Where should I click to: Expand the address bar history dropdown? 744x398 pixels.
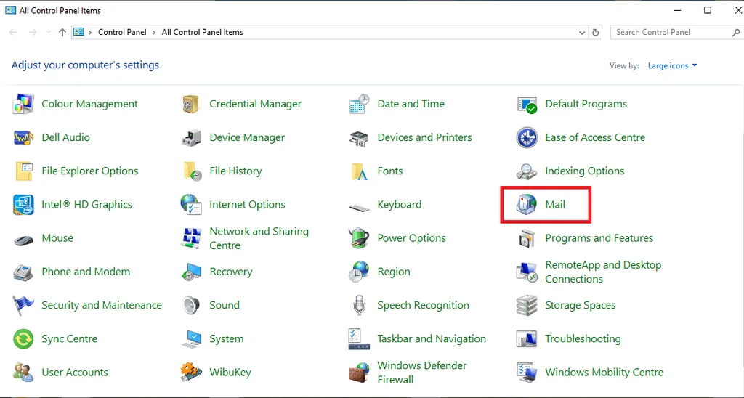pos(582,33)
